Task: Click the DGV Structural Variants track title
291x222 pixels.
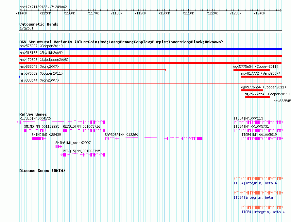Action: (x=121, y=42)
